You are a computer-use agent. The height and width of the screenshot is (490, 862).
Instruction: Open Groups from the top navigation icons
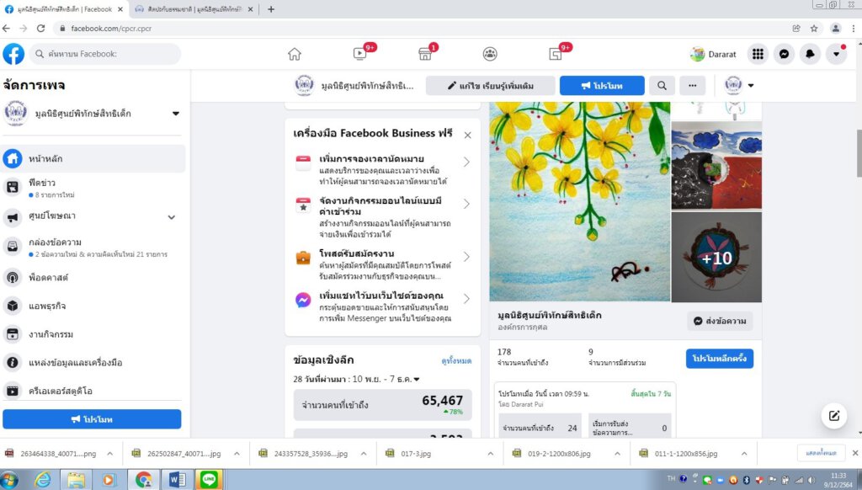click(x=490, y=53)
